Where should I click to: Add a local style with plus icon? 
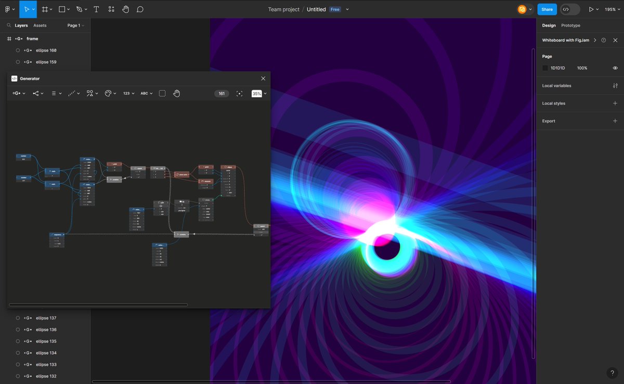point(615,103)
